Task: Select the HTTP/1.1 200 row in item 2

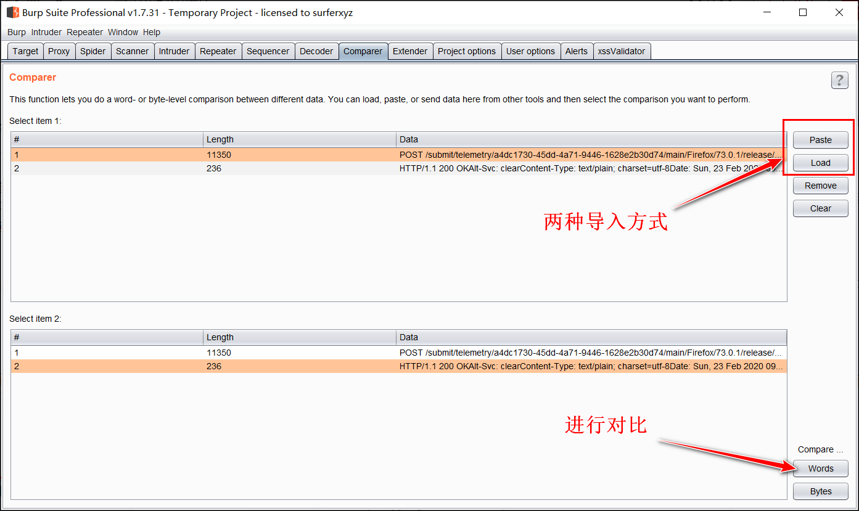Action: point(399,366)
